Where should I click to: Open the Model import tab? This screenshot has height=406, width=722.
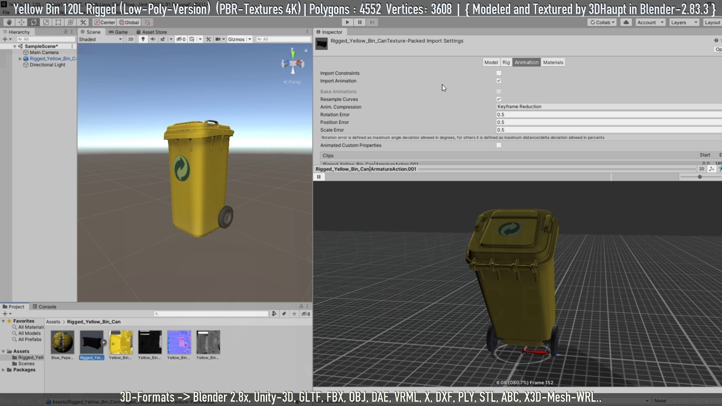pyautogui.click(x=491, y=62)
